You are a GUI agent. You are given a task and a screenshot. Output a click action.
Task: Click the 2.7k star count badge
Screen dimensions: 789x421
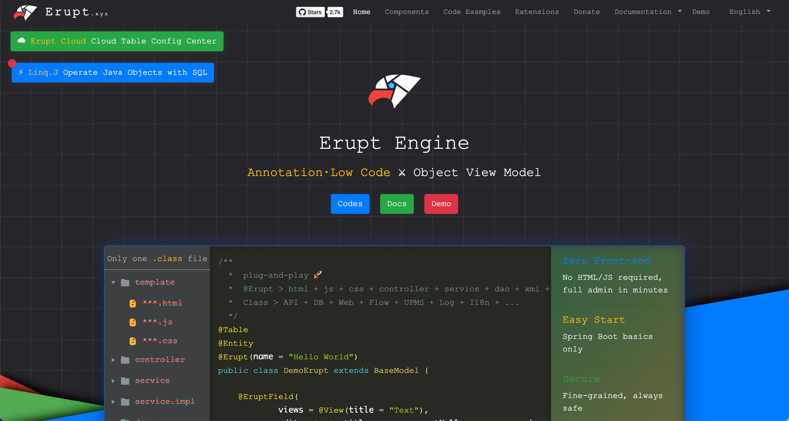click(x=335, y=12)
